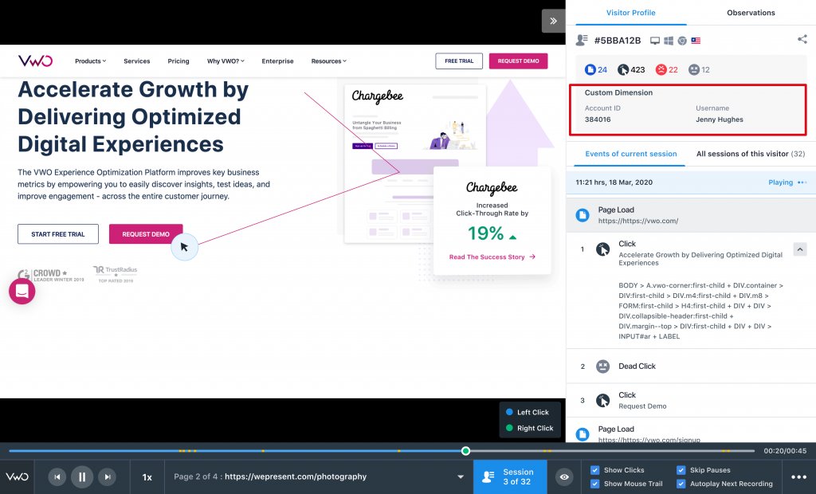Open the Session 3 of 32 selector
This screenshot has width=816, height=494.
click(x=510, y=476)
